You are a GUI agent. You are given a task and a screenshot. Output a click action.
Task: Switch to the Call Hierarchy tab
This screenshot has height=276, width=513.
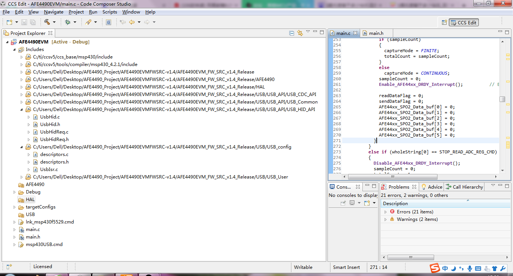(x=465, y=187)
